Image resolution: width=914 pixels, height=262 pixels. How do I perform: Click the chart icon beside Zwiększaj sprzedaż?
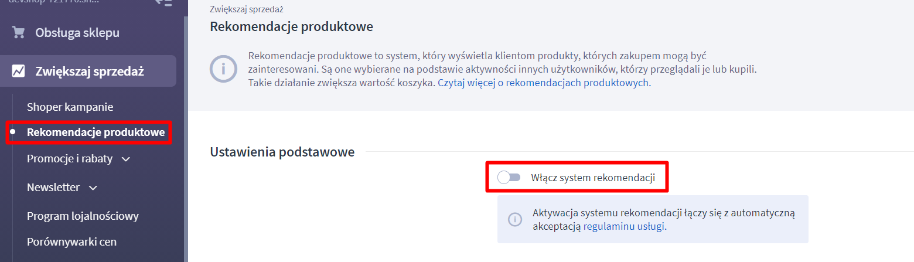(x=19, y=72)
